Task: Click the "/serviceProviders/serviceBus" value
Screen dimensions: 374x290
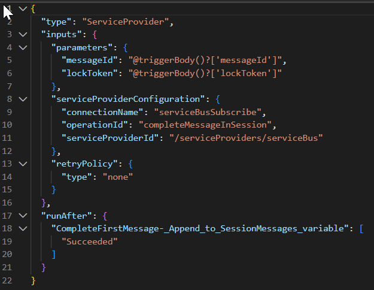Action: click(246, 138)
